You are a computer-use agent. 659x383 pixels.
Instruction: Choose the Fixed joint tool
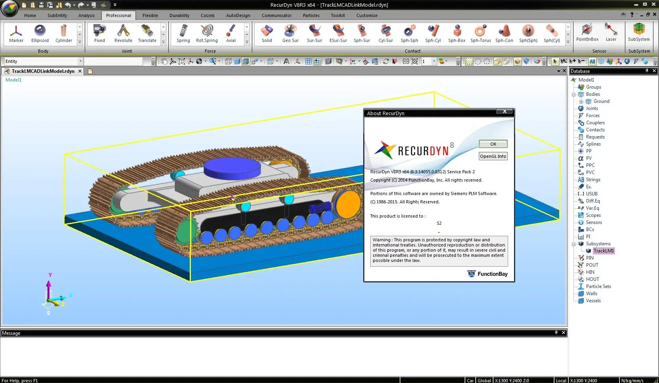[99, 34]
